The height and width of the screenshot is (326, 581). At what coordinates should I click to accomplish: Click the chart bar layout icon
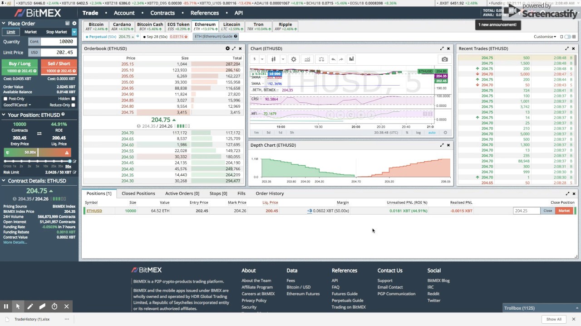click(351, 59)
